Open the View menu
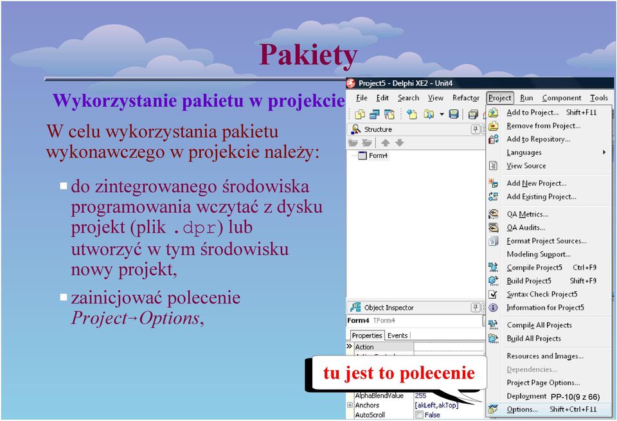This screenshot has width=617, height=421. point(436,98)
